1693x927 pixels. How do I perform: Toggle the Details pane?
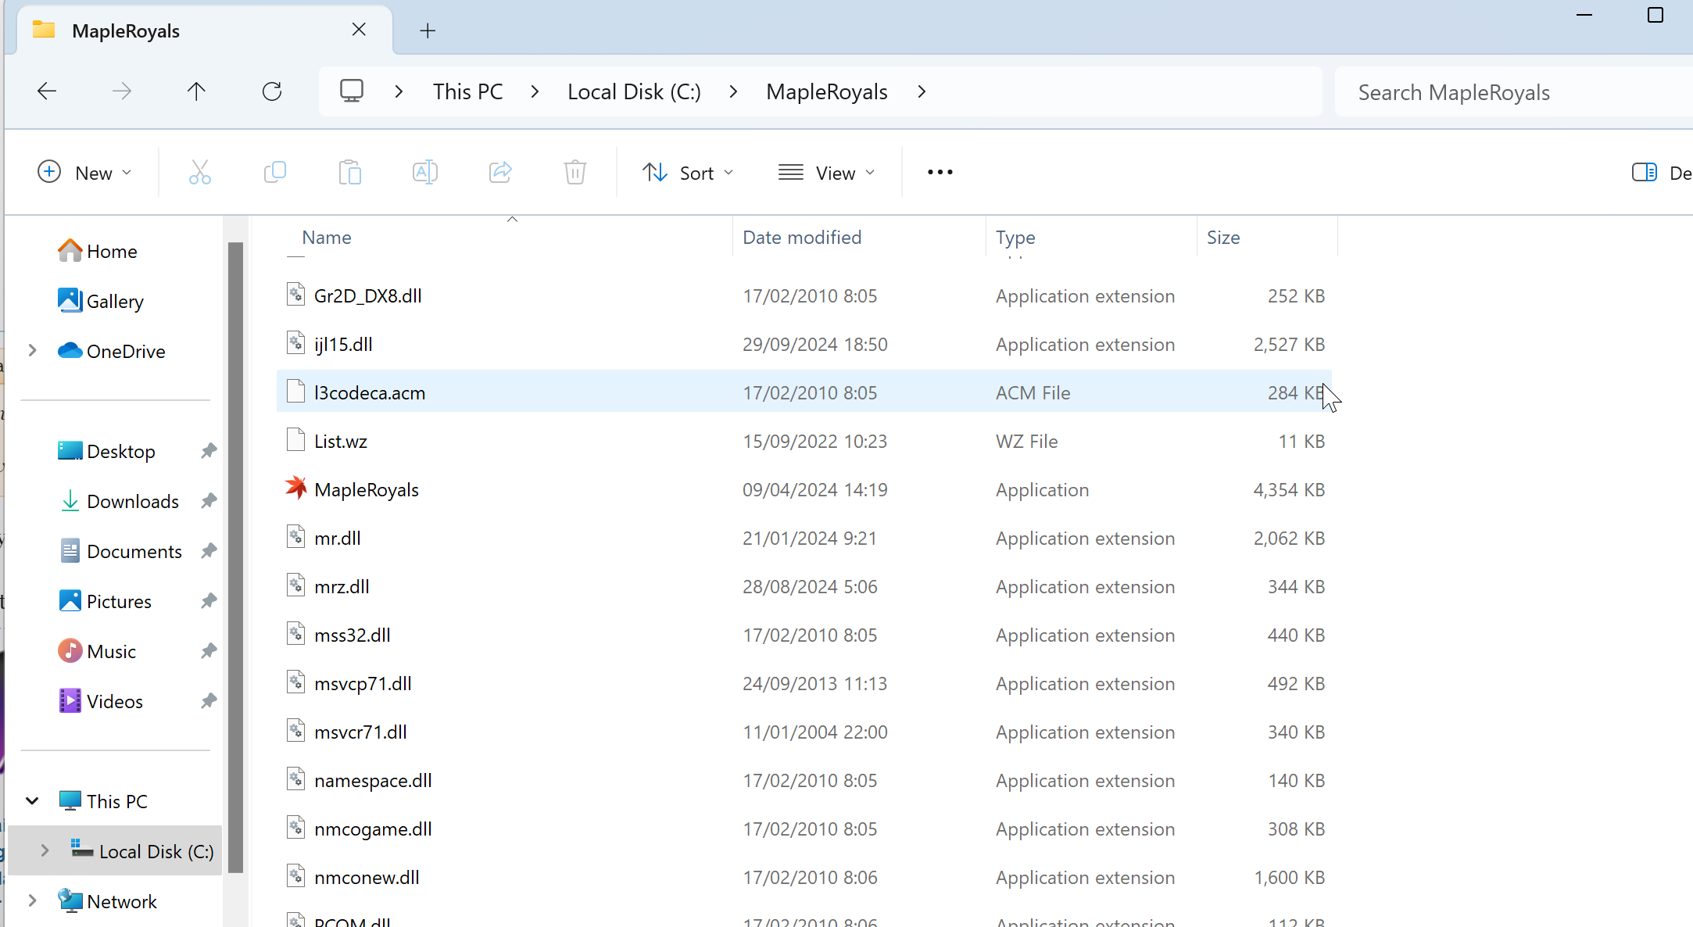click(x=1662, y=173)
